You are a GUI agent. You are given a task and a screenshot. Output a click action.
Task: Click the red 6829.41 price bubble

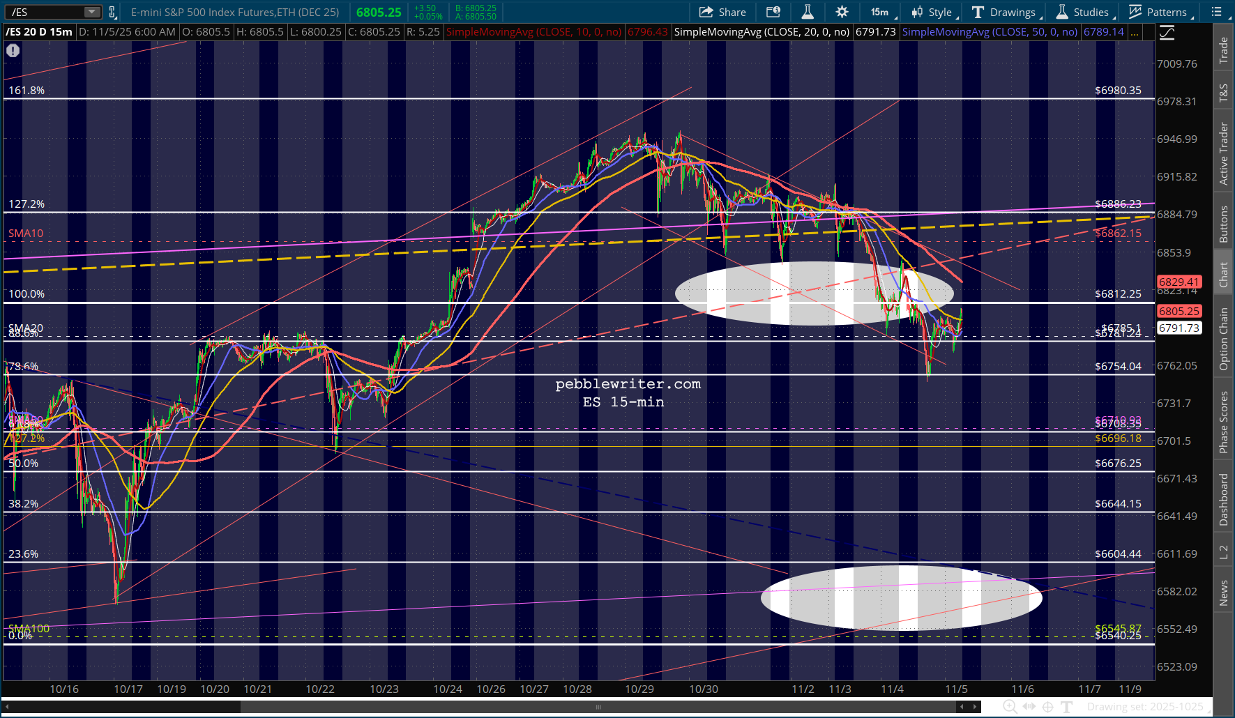(x=1179, y=282)
